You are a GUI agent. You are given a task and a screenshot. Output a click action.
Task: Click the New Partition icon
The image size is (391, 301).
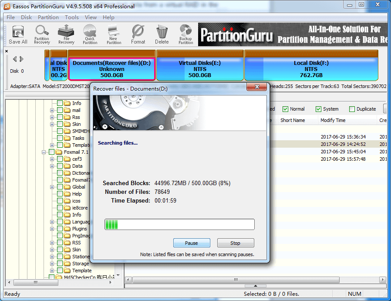click(x=114, y=35)
